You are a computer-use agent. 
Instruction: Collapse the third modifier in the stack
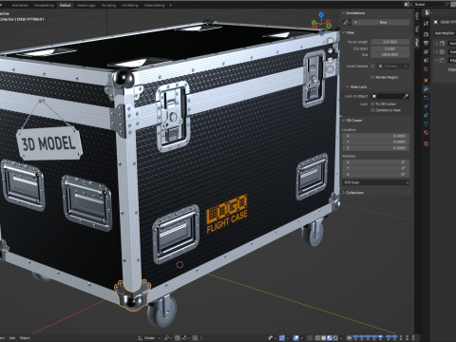tap(437, 60)
